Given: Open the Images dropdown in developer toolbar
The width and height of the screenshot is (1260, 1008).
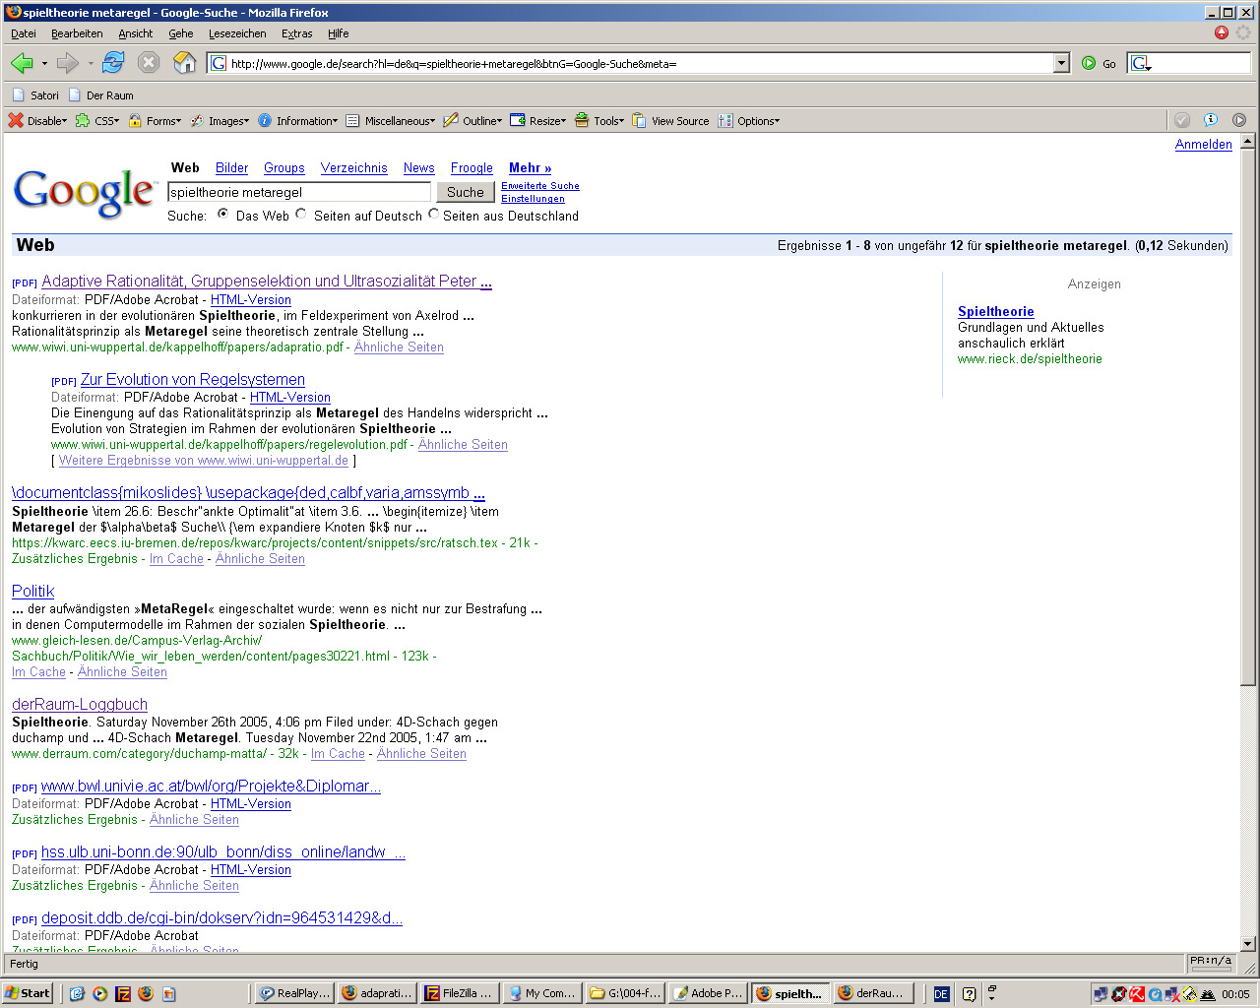Looking at the screenshot, I should click(220, 121).
